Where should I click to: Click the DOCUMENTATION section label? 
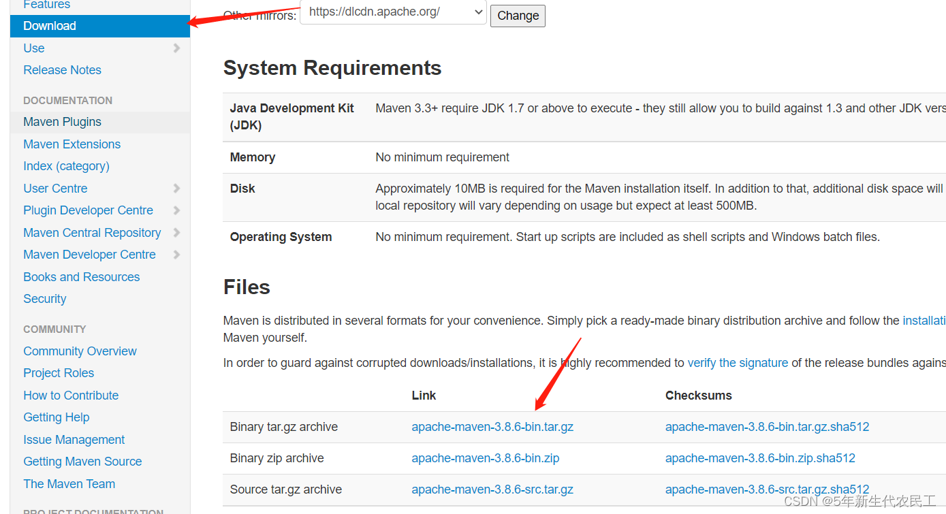[x=68, y=101]
